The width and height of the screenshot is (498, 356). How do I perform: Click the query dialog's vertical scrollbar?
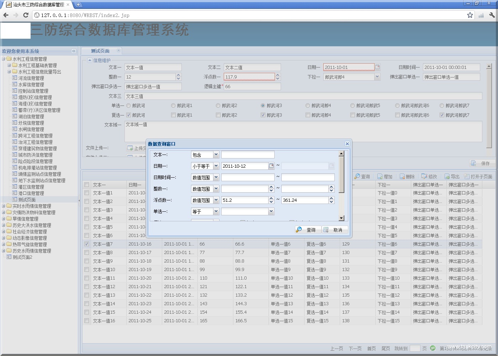click(341, 174)
